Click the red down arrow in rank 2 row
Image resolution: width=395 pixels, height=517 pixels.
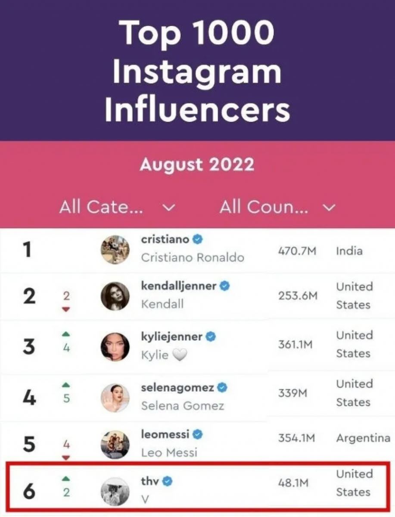66,309
